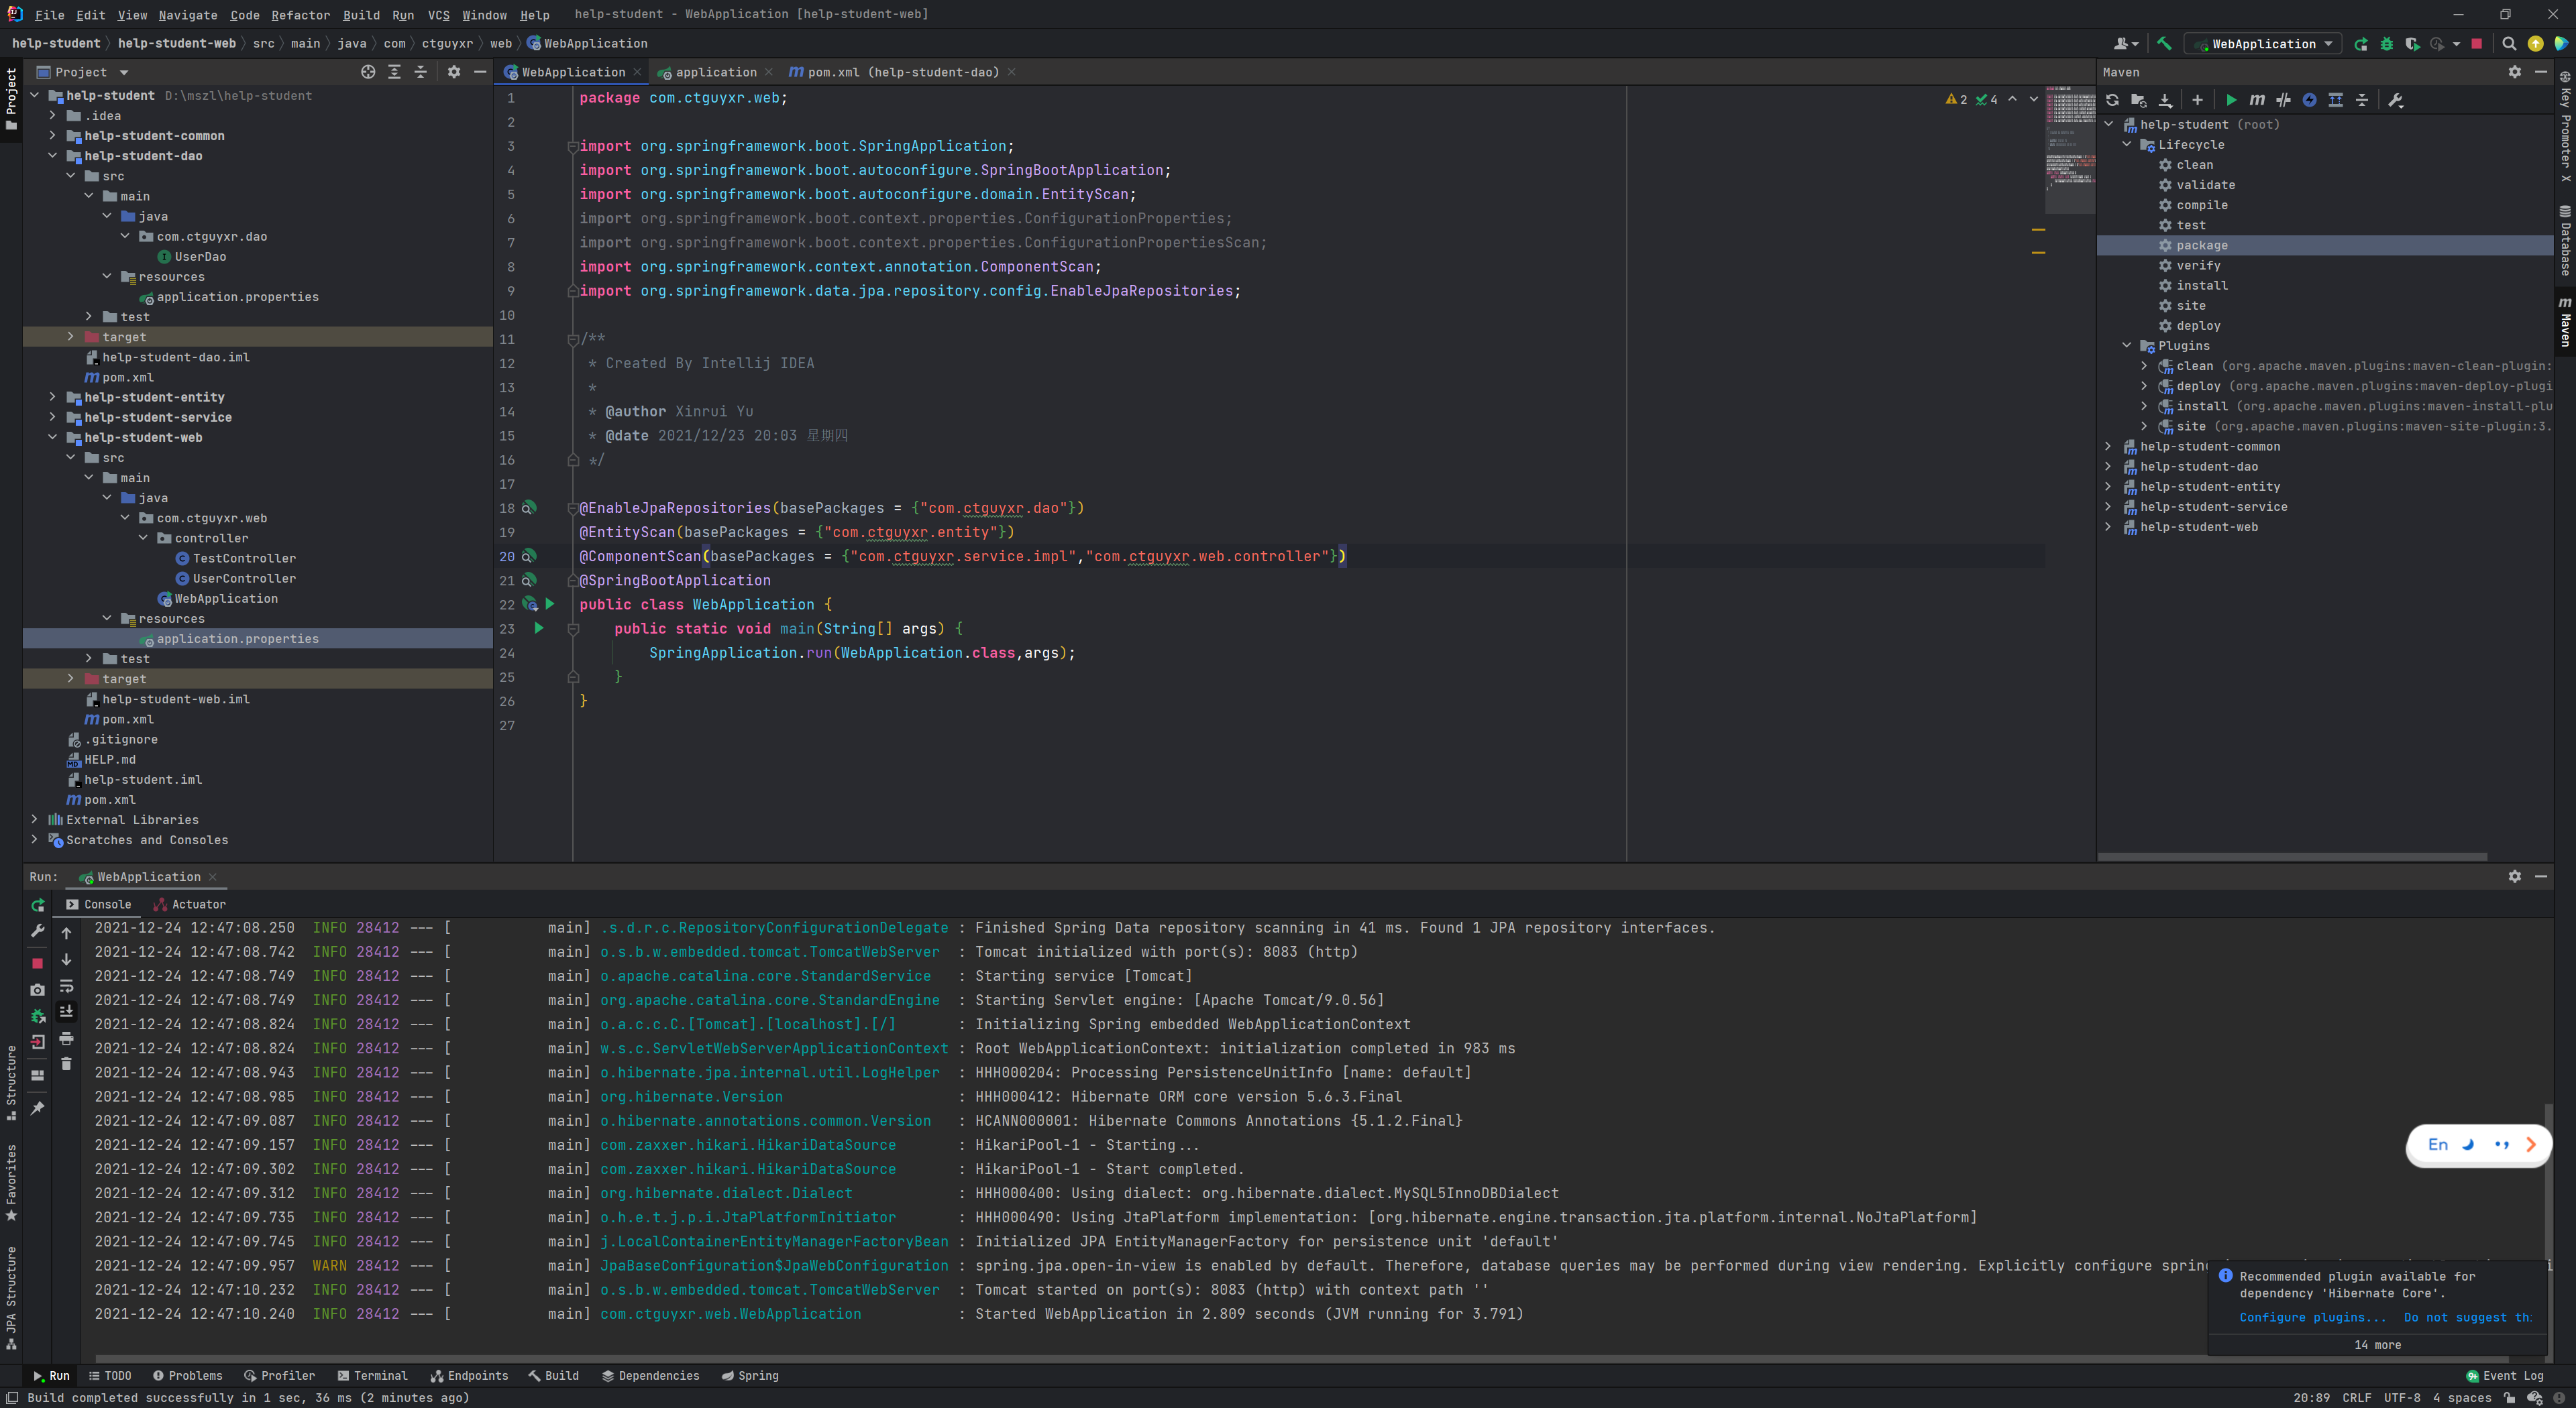Open the Terminal tool window button
This screenshot has width=2576, height=1408.
click(x=372, y=1376)
